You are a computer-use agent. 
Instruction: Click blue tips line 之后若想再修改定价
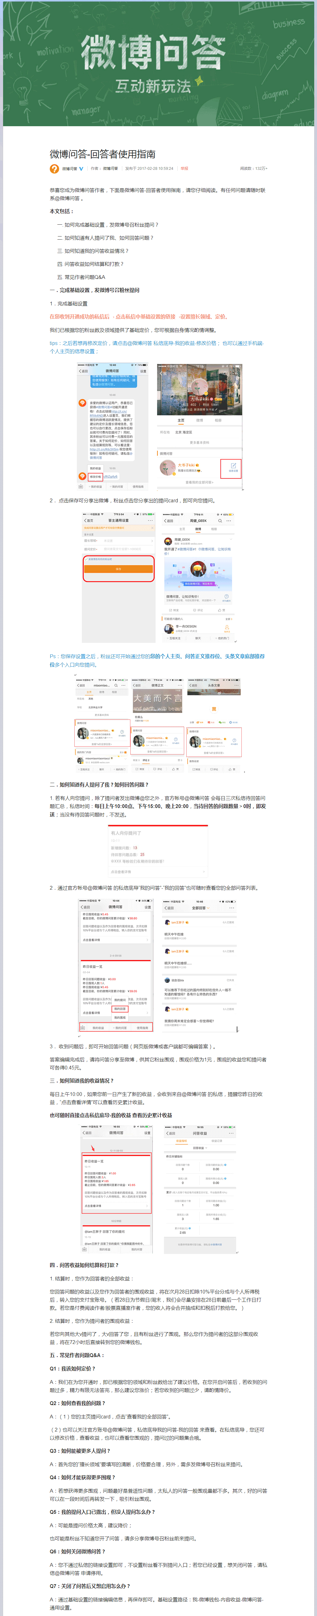(156, 347)
